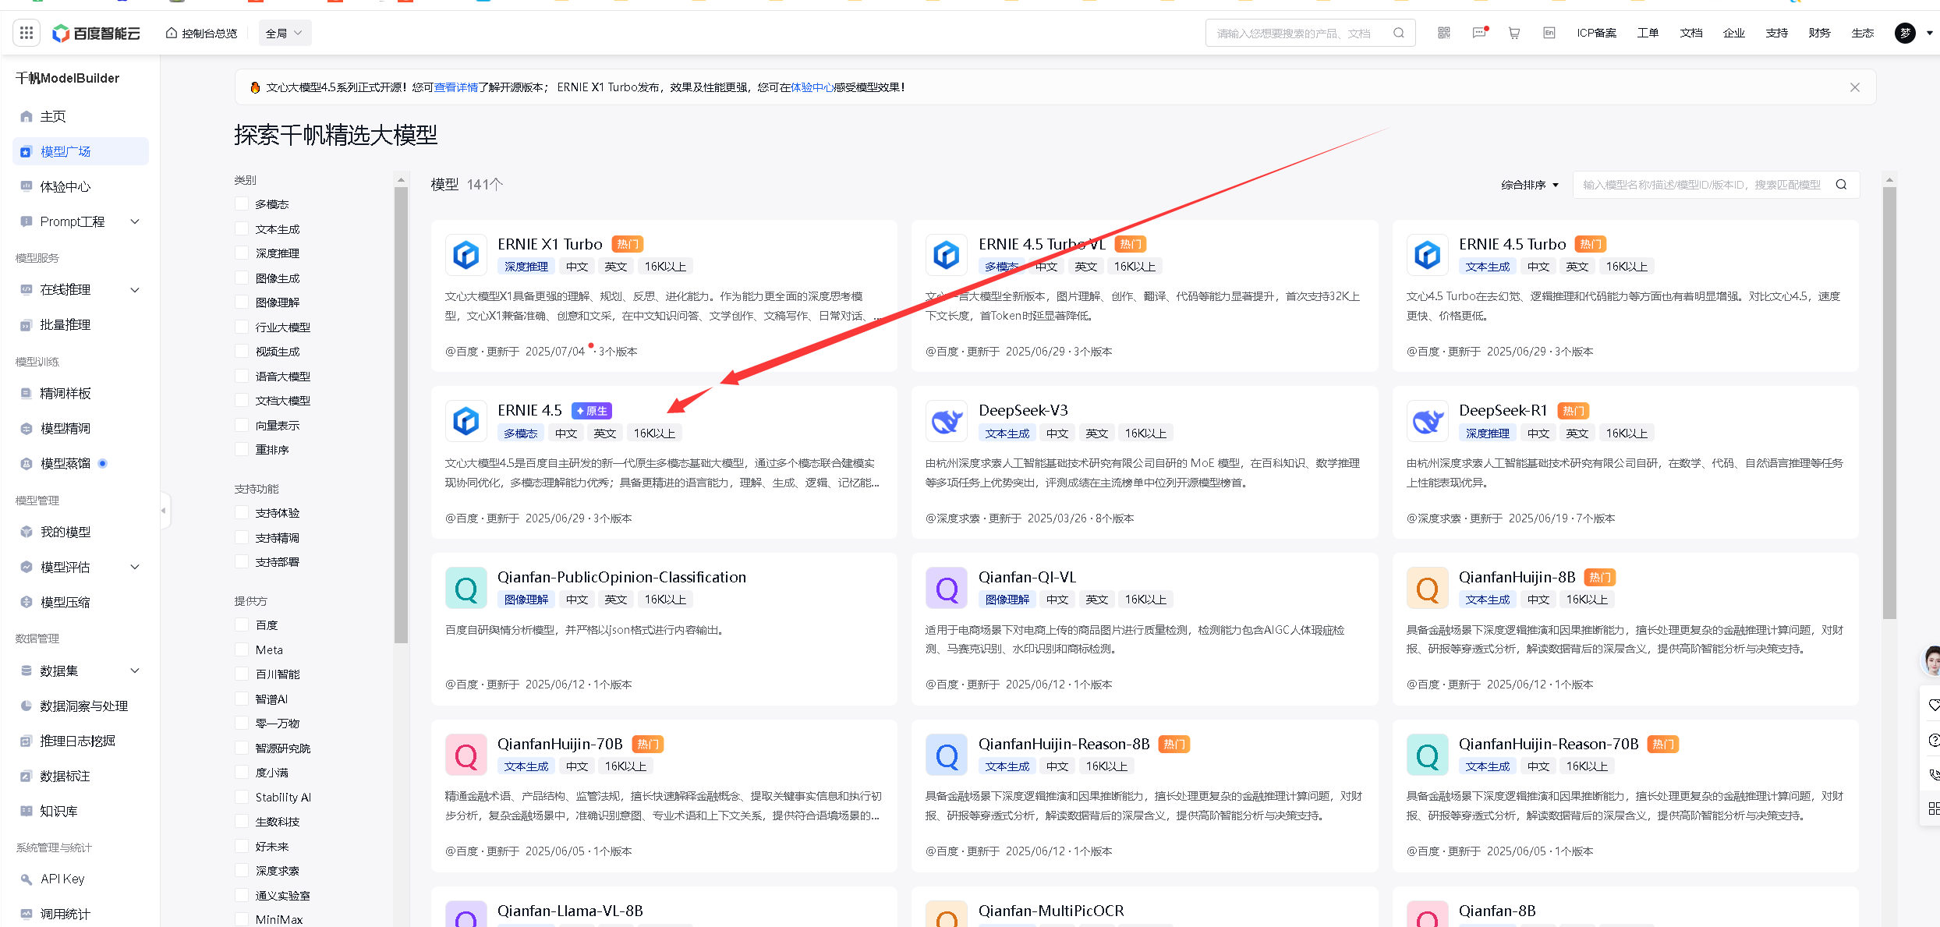Open the ERNIE 4.5 model title
The height and width of the screenshot is (927, 1940).
pos(529,410)
